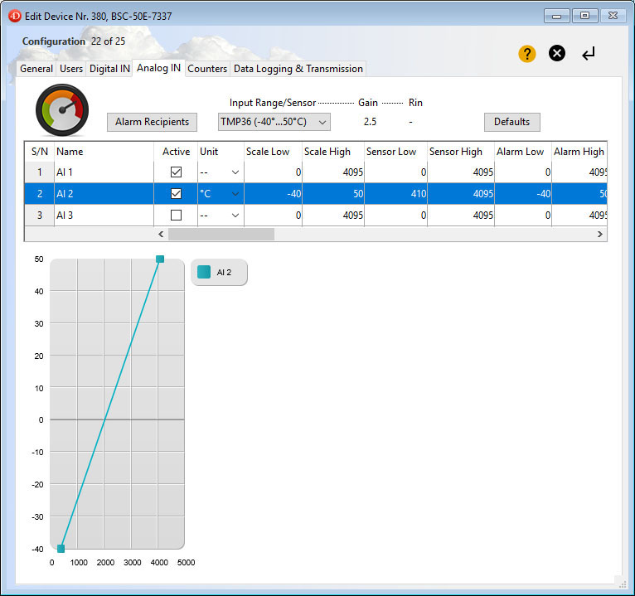Click the red app icon in title bar
This screenshot has height=596, width=635.
pos(15,17)
